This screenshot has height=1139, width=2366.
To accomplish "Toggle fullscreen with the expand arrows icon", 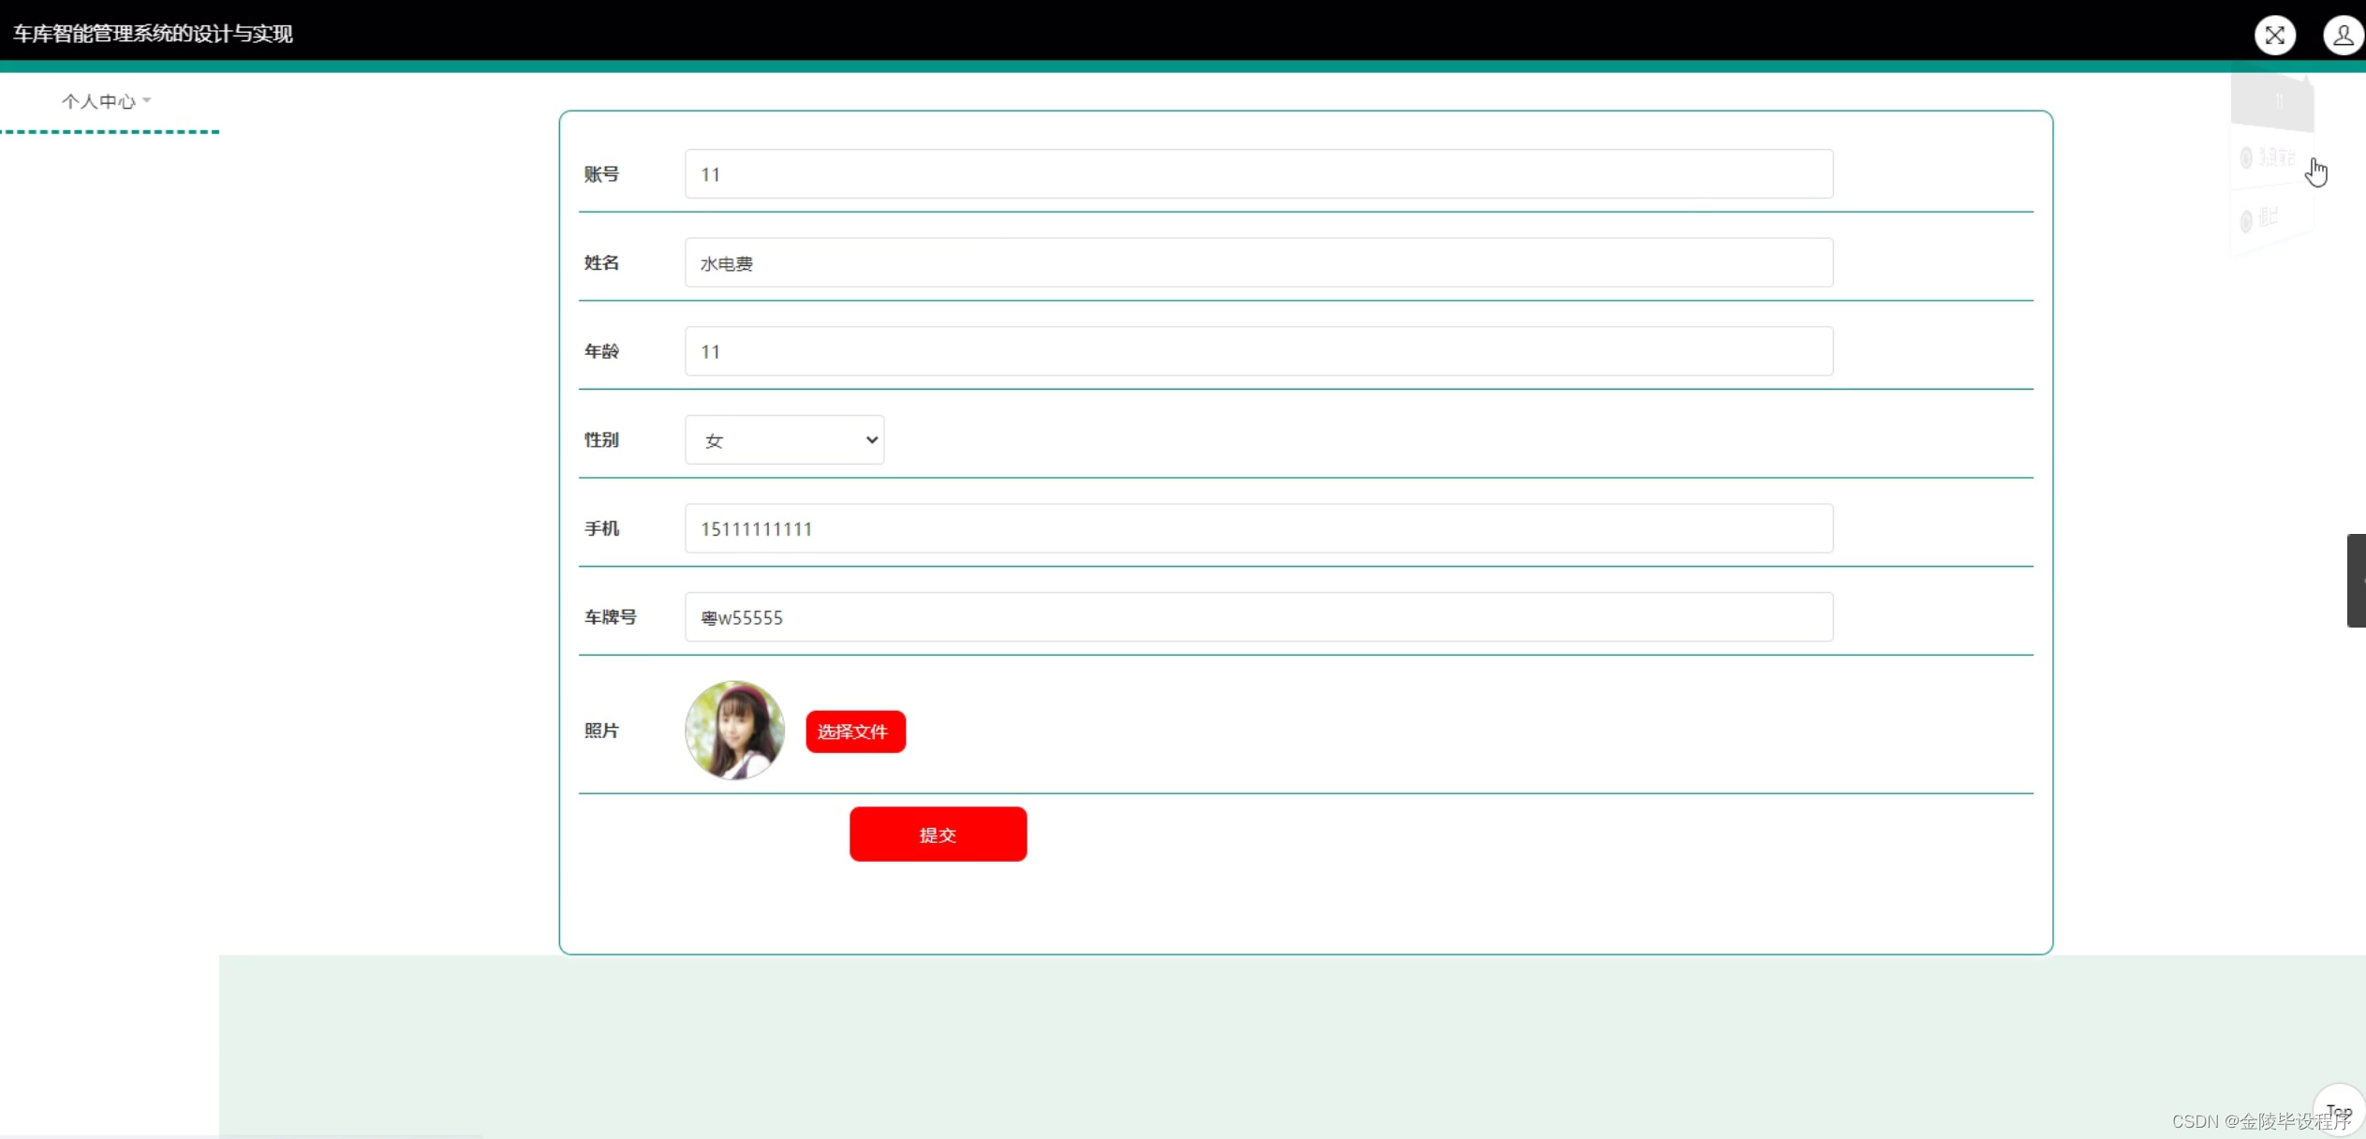I will [x=2274, y=36].
